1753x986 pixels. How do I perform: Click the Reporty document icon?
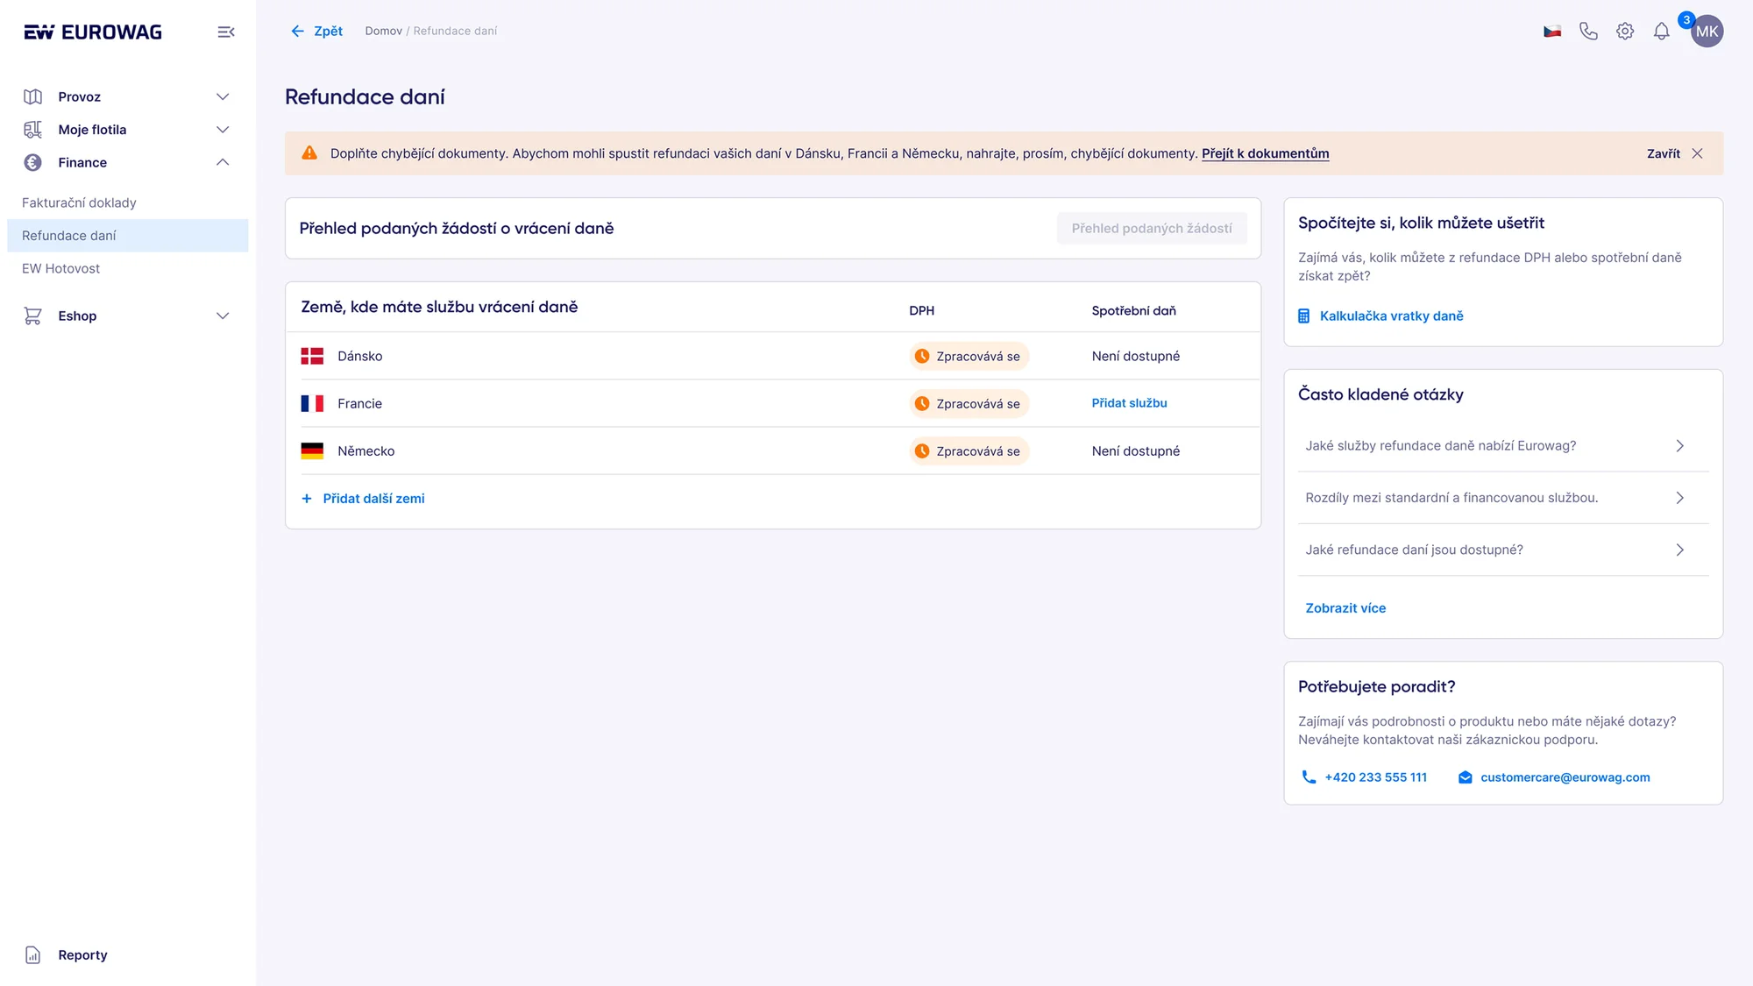[x=33, y=955]
